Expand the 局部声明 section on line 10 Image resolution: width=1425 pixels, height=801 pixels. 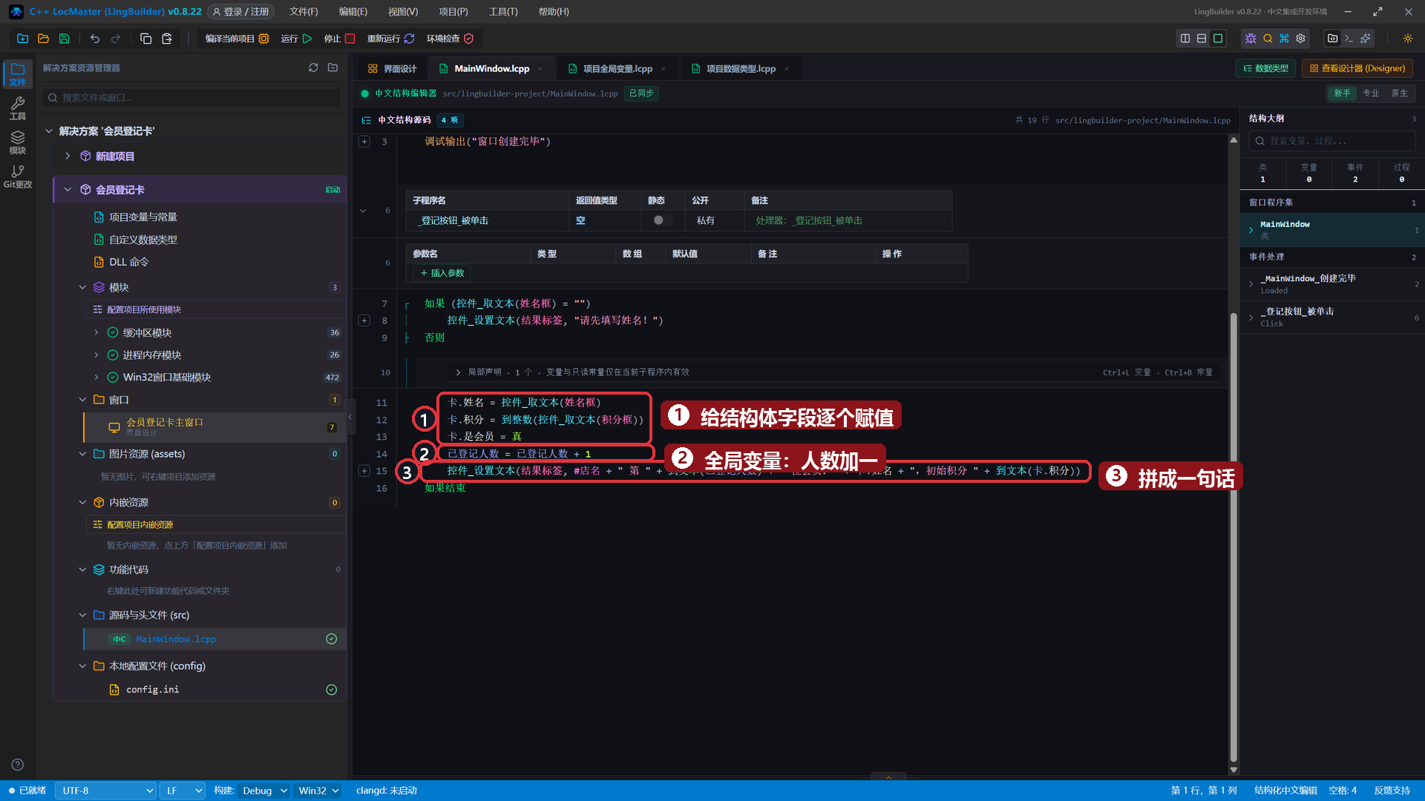[x=458, y=372]
